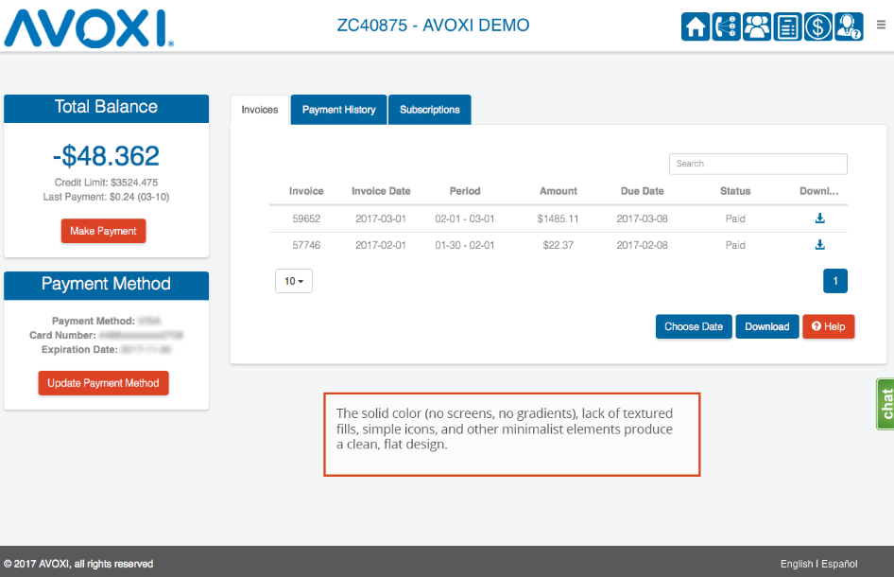Click invoice date 2017-02-01
The height and width of the screenshot is (577, 894).
(x=381, y=245)
